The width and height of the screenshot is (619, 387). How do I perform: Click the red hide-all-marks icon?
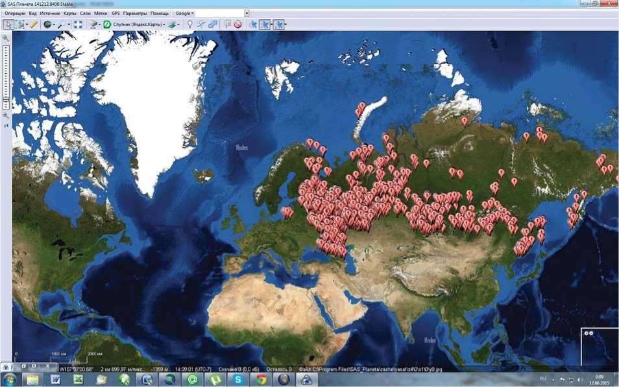click(238, 24)
